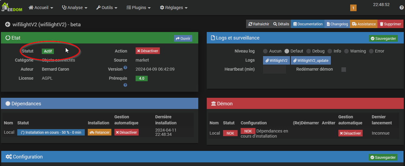Click the Inconnue last launch text
The height and width of the screenshot is (166, 405).
(x=380, y=133)
